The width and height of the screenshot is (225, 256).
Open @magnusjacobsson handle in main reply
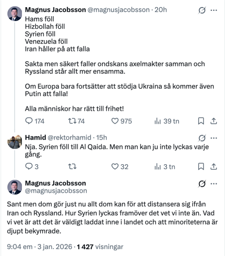(x=56, y=190)
